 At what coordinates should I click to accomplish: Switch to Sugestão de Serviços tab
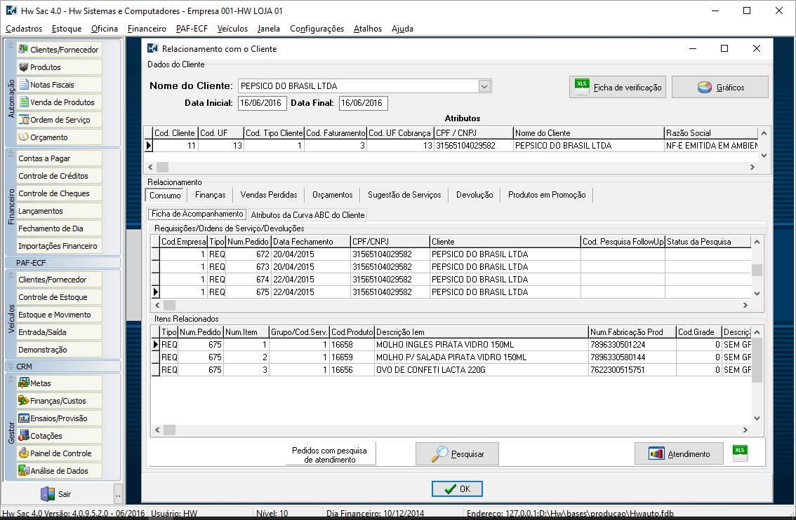[404, 195]
